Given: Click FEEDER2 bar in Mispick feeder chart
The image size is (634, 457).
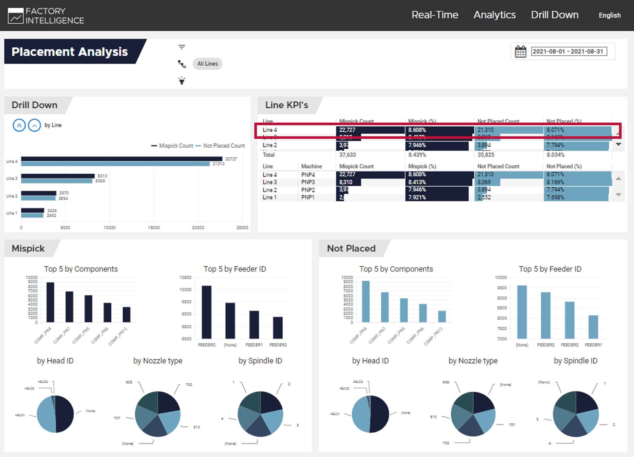Looking at the screenshot, I should point(278,328).
